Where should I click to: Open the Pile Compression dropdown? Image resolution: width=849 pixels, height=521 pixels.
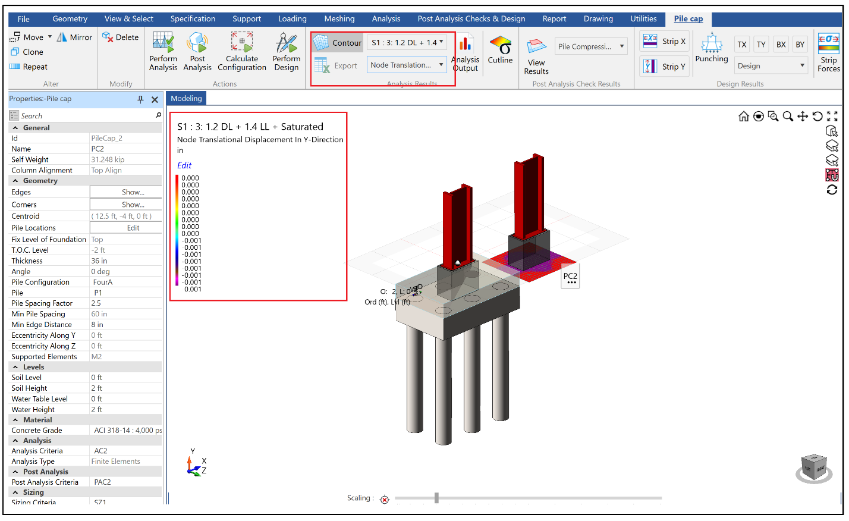(x=591, y=46)
